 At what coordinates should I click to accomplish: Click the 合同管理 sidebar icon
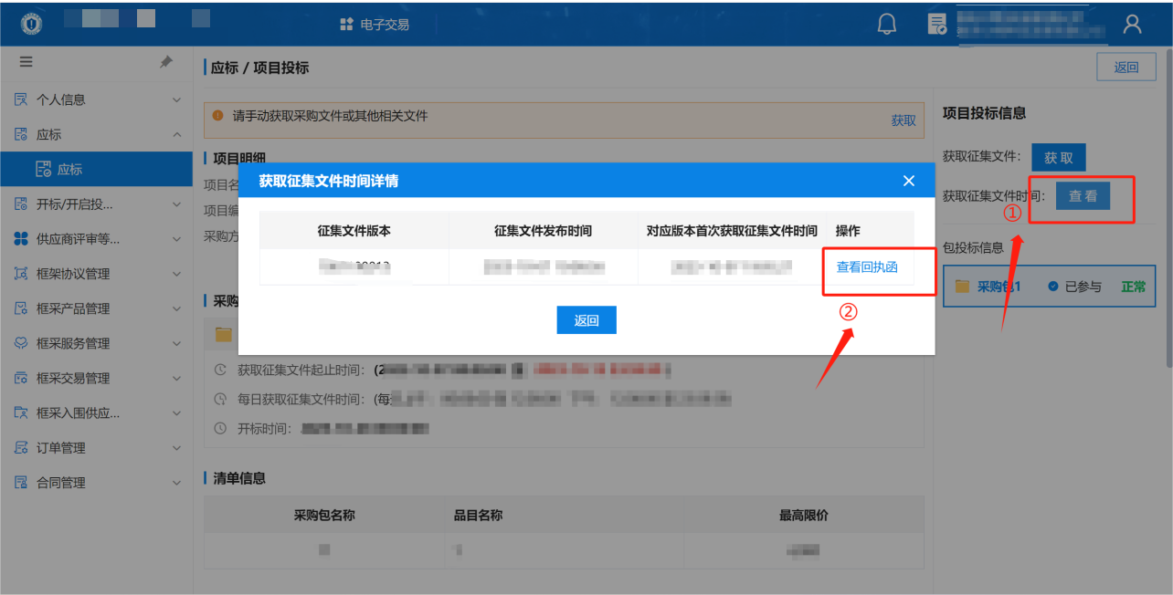pos(21,482)
